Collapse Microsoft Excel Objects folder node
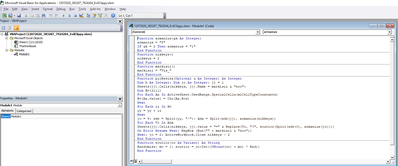The image size is (398, 166). 7,38
